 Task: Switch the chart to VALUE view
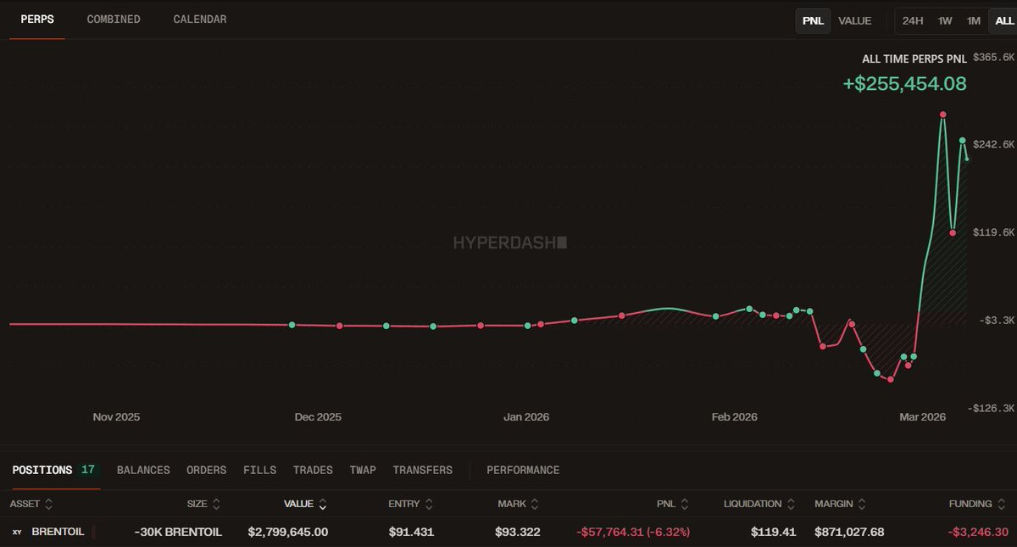pos(854,20)
